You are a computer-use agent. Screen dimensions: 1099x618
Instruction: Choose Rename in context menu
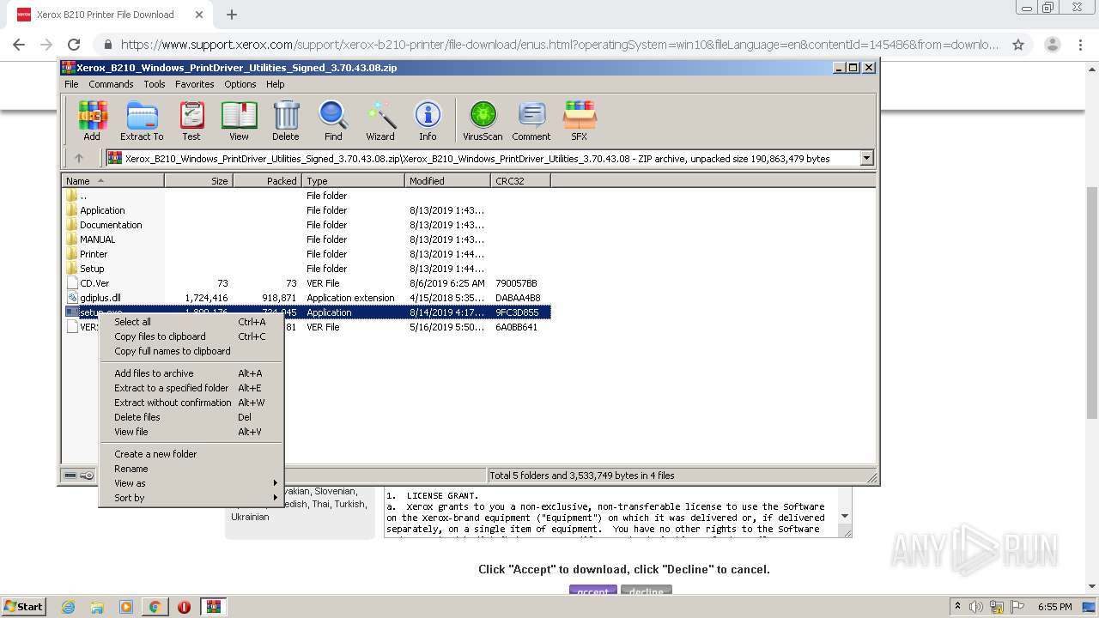191,469
